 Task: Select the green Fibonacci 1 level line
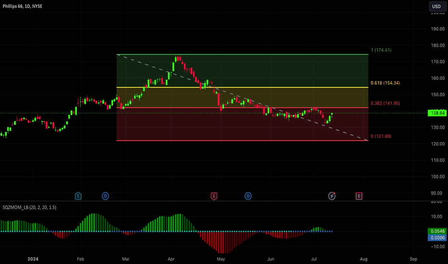click(242, 54)
